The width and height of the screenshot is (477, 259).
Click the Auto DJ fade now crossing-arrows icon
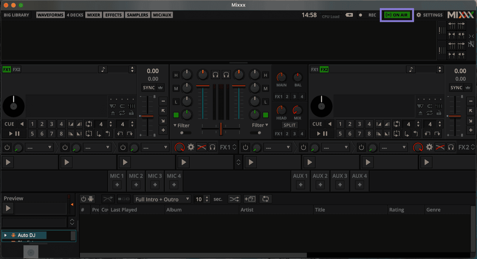tap(108, 199)
